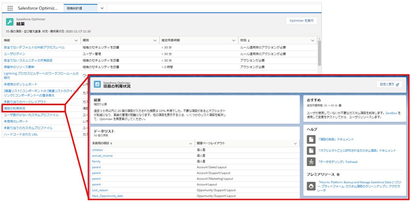The height and width of the screenshot is (202, 412).
Task: Sort by 状況 column arrow
Action: tap(249, 40)
